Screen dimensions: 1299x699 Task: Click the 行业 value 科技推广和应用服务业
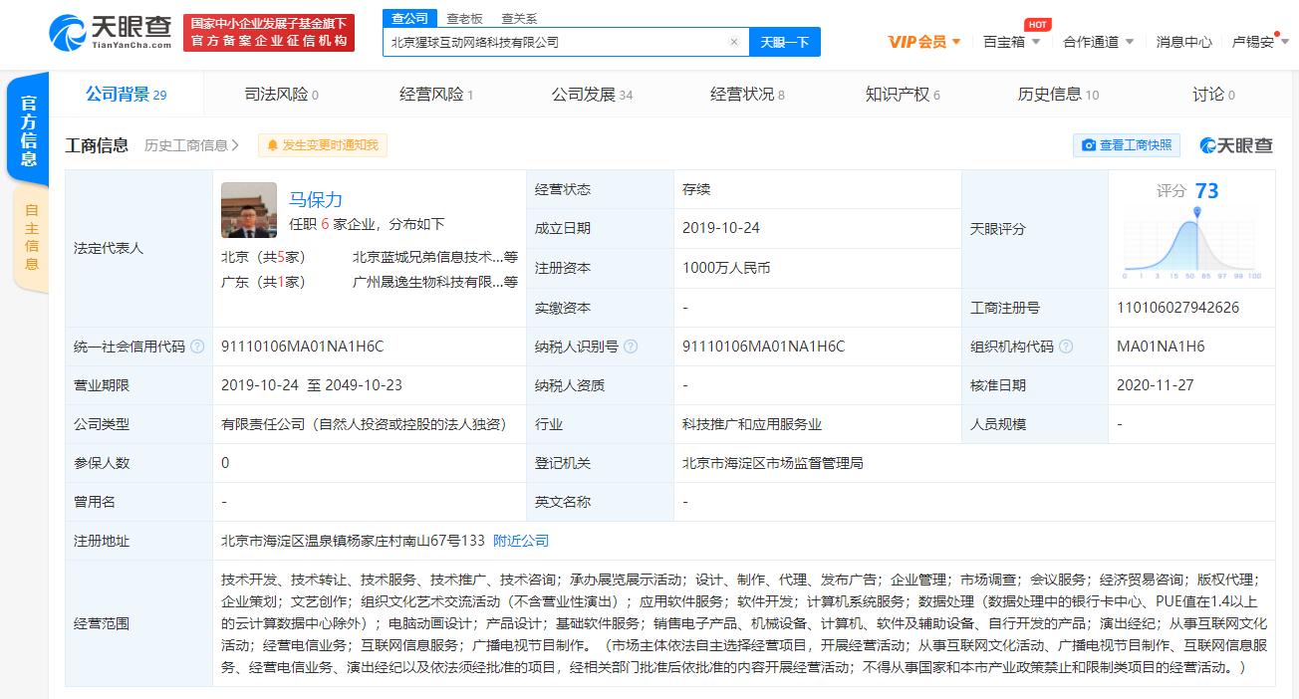(x=752, y=424)
